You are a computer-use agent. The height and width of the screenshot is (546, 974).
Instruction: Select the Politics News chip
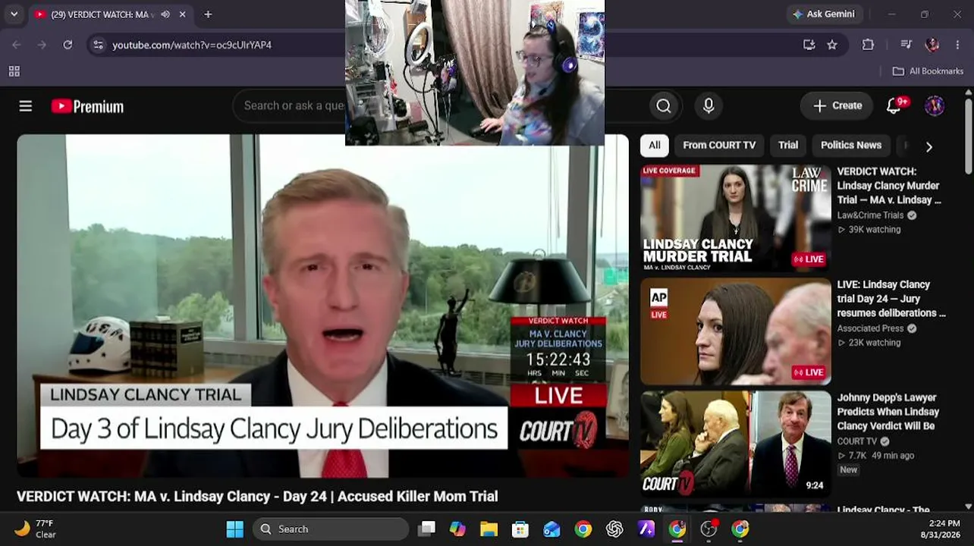pyautogui.click(x=851, y=146)
